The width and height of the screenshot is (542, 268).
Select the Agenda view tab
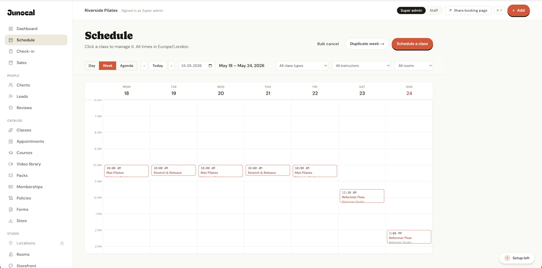click(x=127, y=66)
